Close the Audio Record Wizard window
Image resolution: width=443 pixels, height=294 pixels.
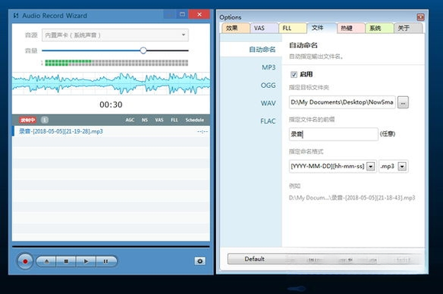(x=199, y=15)
